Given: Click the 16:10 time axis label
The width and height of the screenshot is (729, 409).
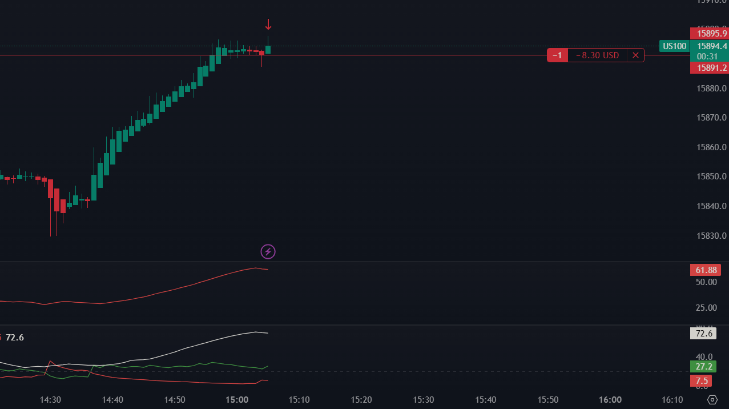Looking at the screenshot, I should (x=672, y=400).
